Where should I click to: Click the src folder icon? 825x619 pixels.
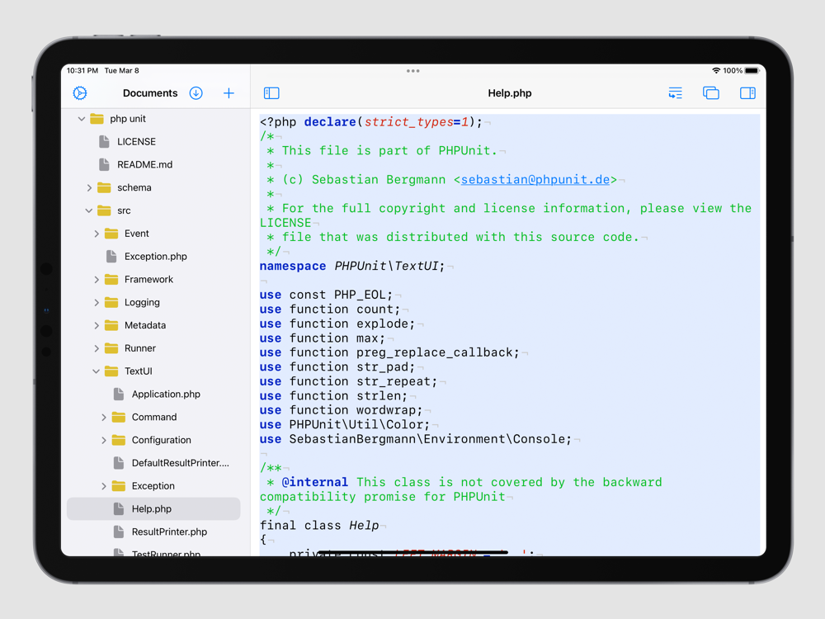[104, 210]
